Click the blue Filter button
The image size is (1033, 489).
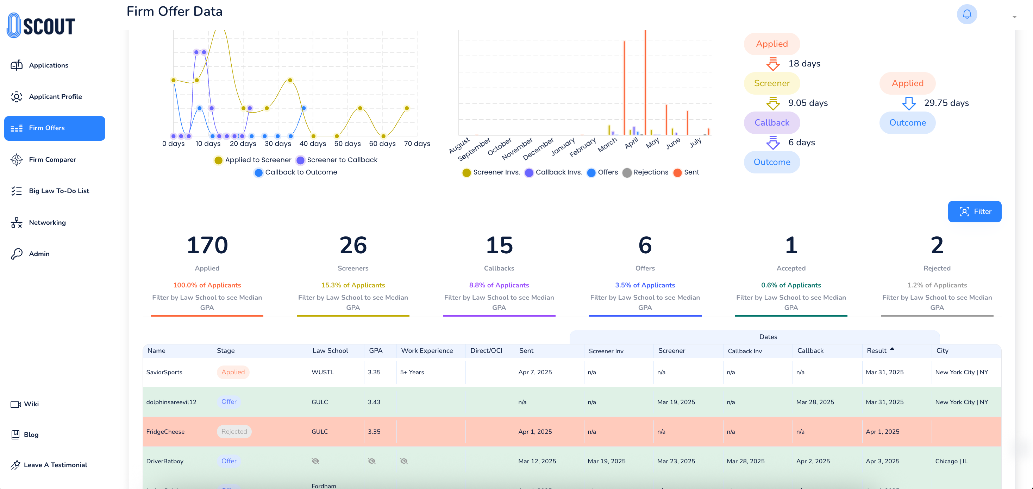[974, 212]
